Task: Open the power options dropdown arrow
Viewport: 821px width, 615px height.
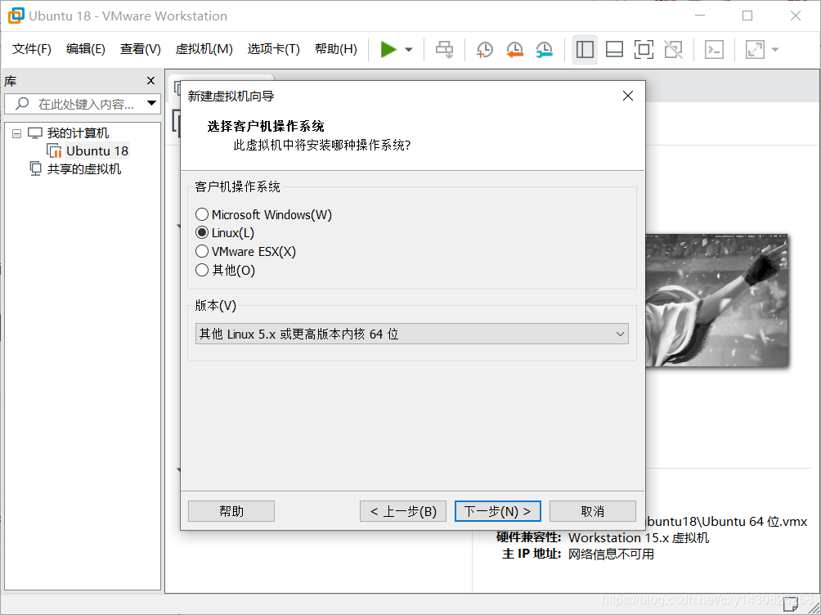Action: pos(409,50)
